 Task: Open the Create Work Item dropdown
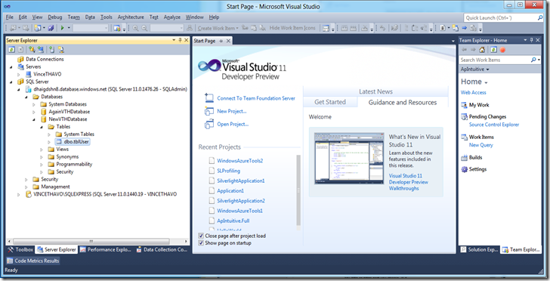click(237, 28)
